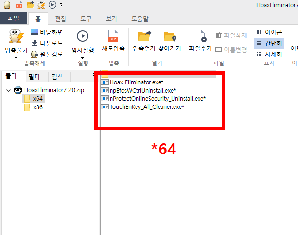Select npEfdsWCtrlUninstall.exe file
The height and width of the screenshot is (235, 298).
pos(143,91)
